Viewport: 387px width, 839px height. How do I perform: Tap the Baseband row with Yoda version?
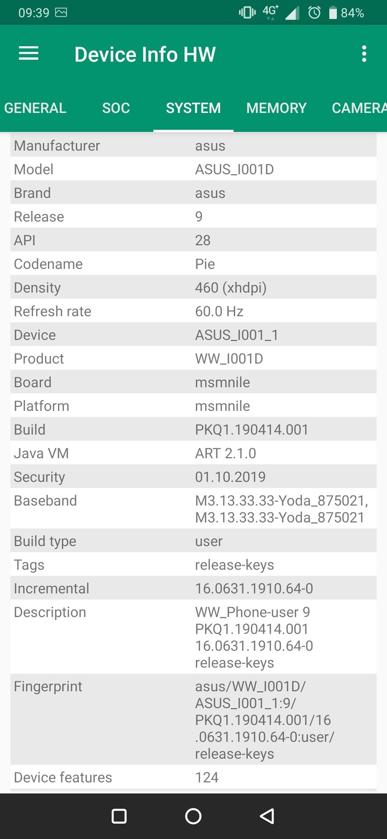coord(193,509)
